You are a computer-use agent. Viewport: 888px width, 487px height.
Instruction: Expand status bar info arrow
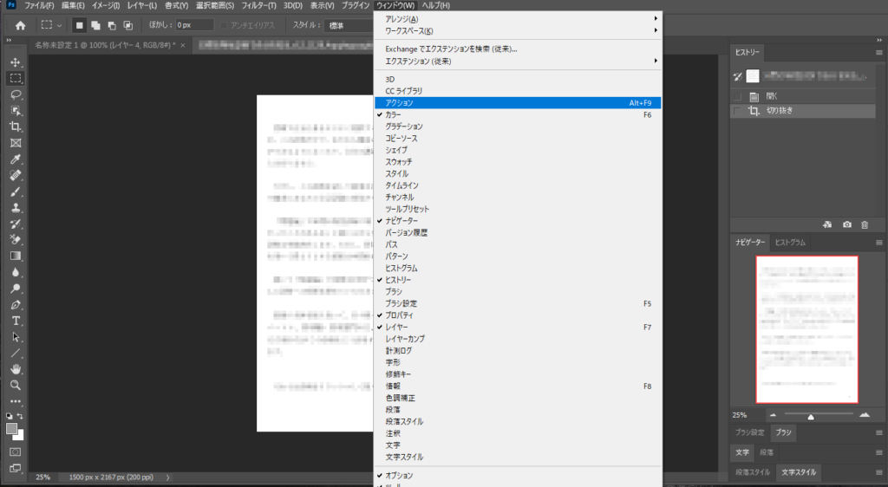[x=167, y=477]
